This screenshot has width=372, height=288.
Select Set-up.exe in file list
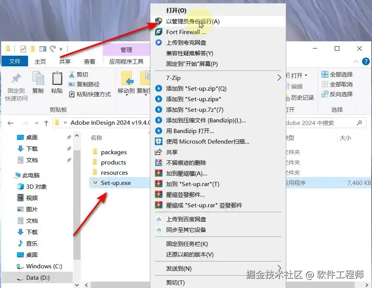(116, 183)
